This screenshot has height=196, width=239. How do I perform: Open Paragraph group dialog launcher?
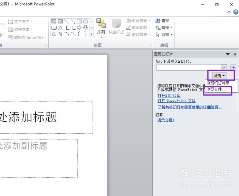(46, 45)
